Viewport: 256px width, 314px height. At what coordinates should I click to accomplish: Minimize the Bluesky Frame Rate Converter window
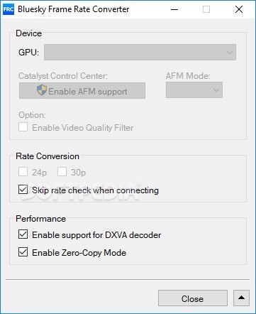coord(174,9)
